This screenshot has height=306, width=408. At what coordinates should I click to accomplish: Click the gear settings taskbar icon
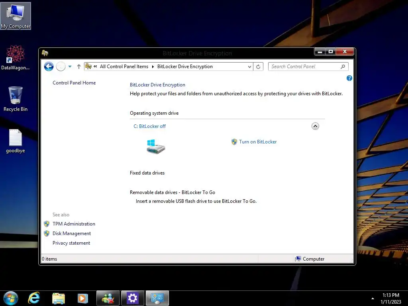tap(132, 298)
